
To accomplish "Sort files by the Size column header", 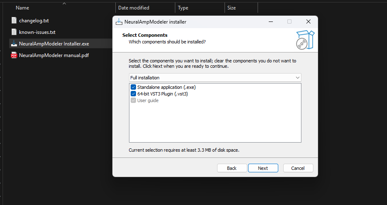I will point(232,8).
